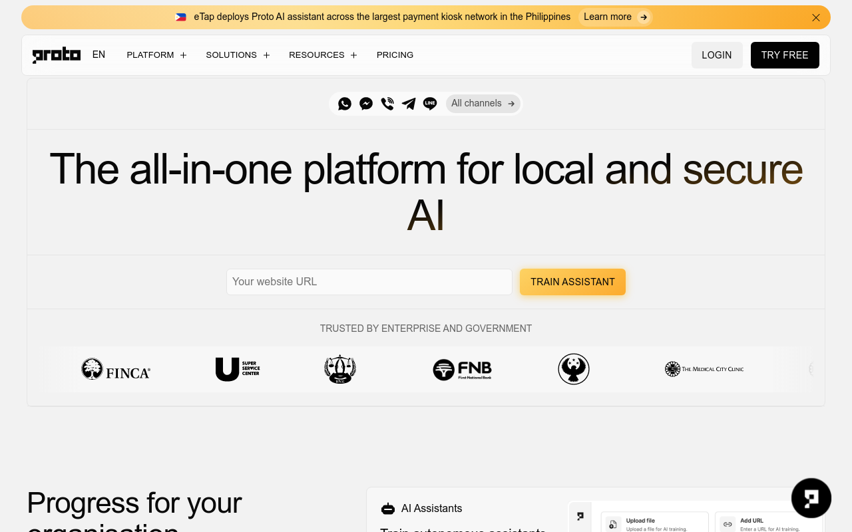Image resolution: width=852 pixels, height=532 pixels.
Task: Click the Proto logo in the navbar
Action: pos(57,55)
